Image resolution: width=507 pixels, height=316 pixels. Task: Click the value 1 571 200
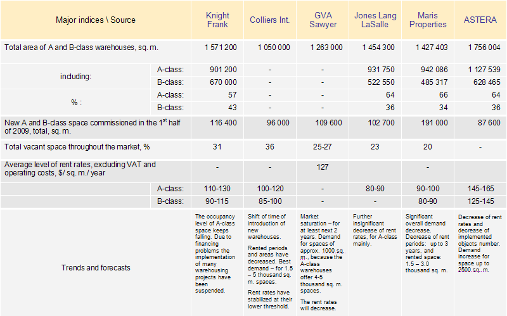221,47
